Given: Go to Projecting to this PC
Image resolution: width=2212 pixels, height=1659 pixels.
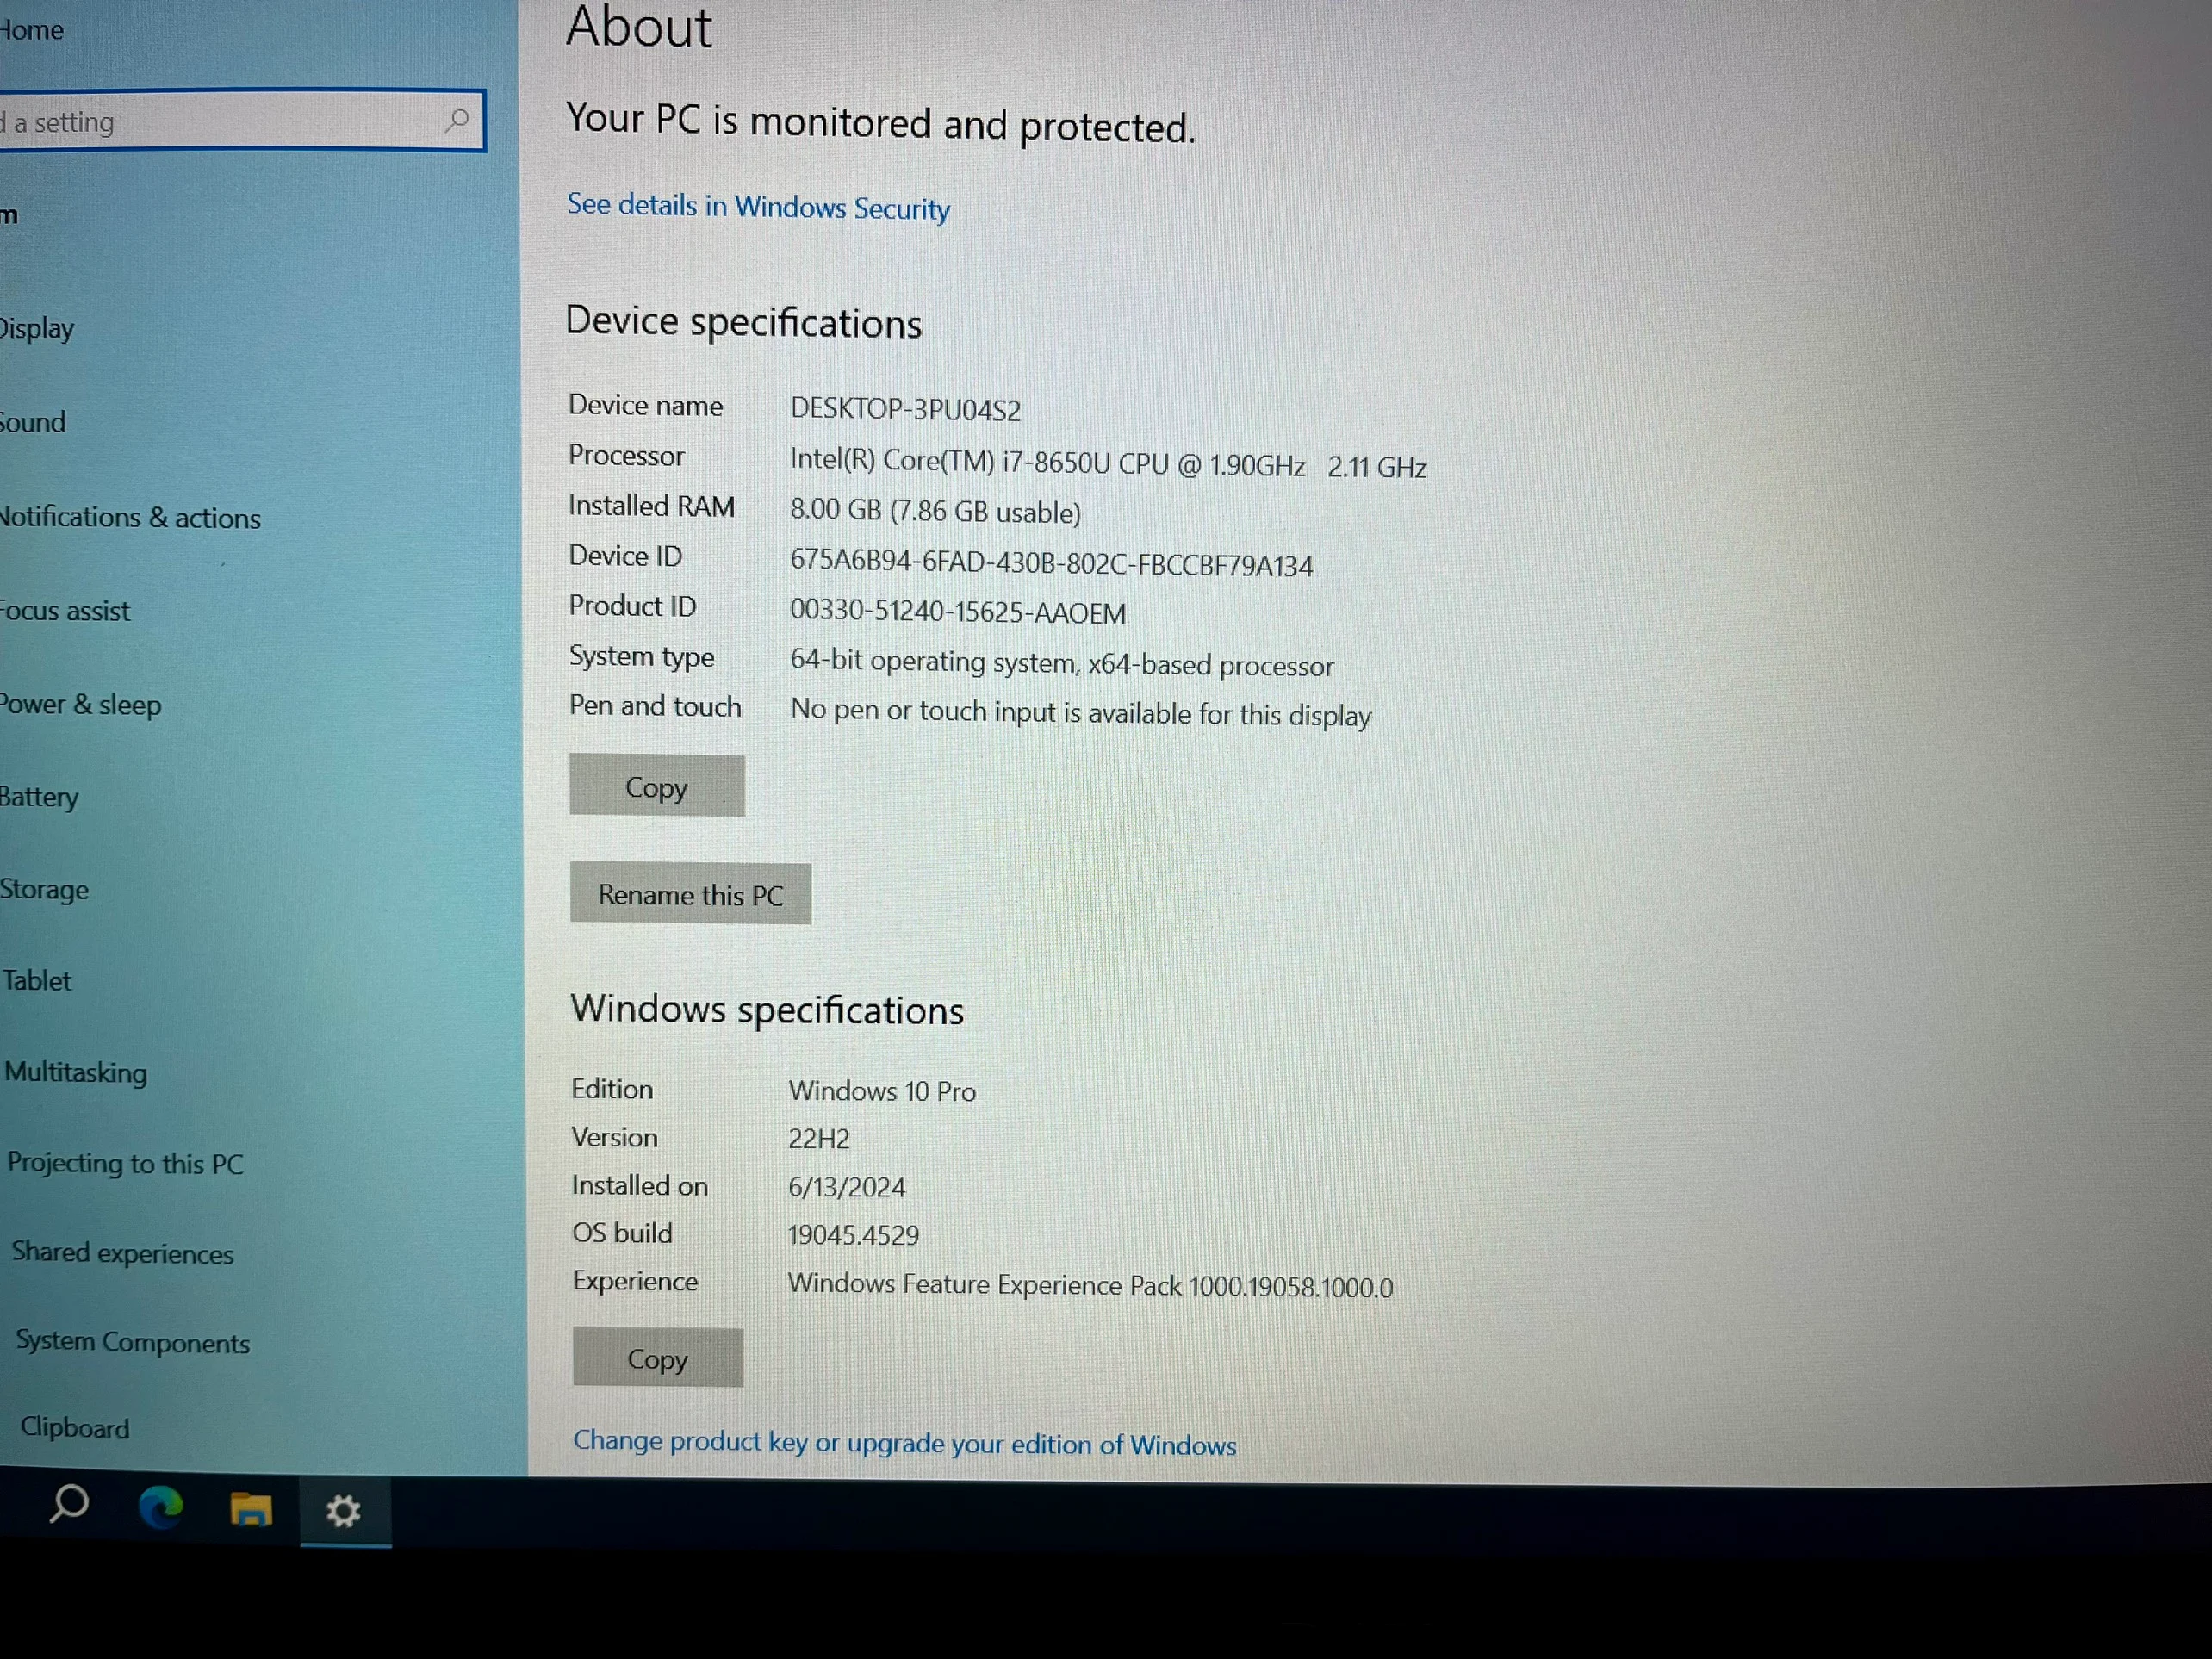Looking at the screenshot, I should coord(125,1163).
